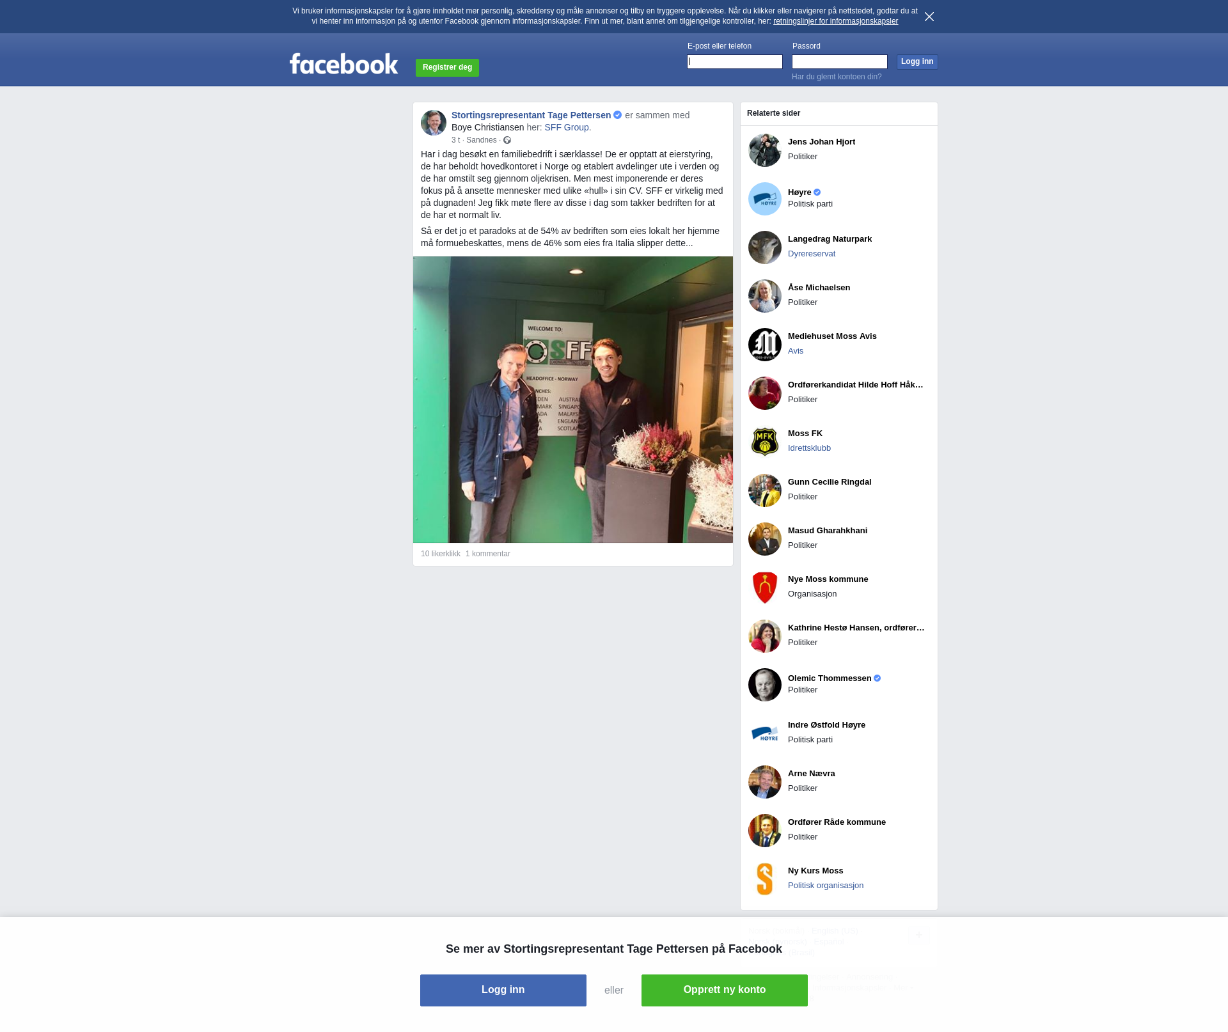Open Masud Gharahkhani page
Image resolution: width=1228 pixels, height=1032 pixels.
[x=828, y=531]
